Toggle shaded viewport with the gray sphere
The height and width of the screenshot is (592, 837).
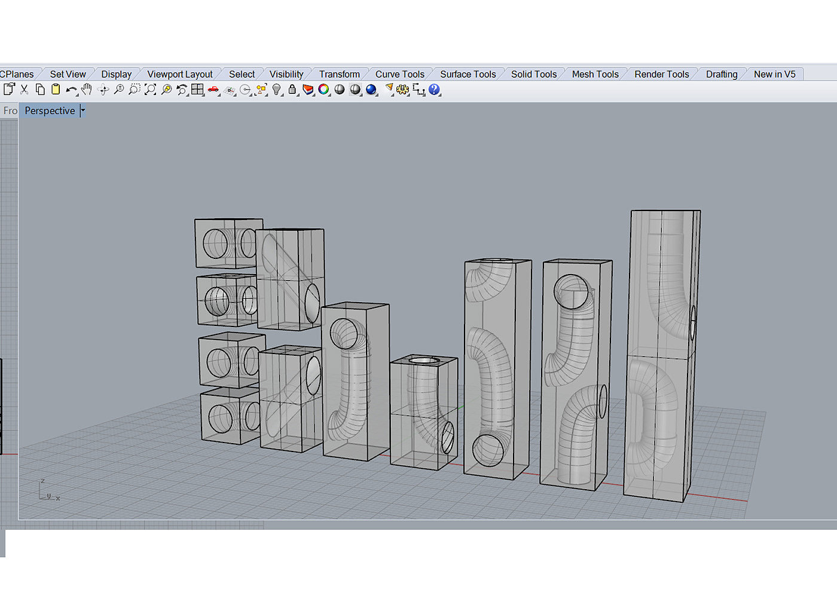click(x=340, y=90)
